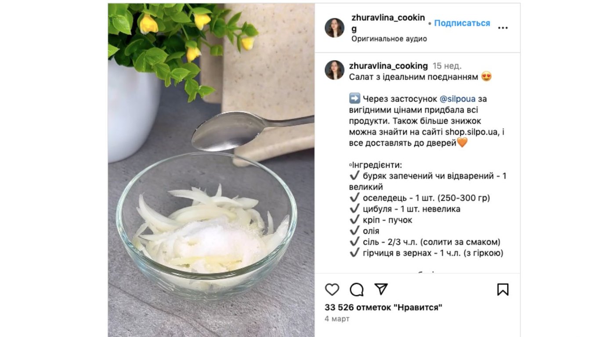The image size is (600, 337).
Task: Click the 4 март post date
Action: (x=337, y=319)
